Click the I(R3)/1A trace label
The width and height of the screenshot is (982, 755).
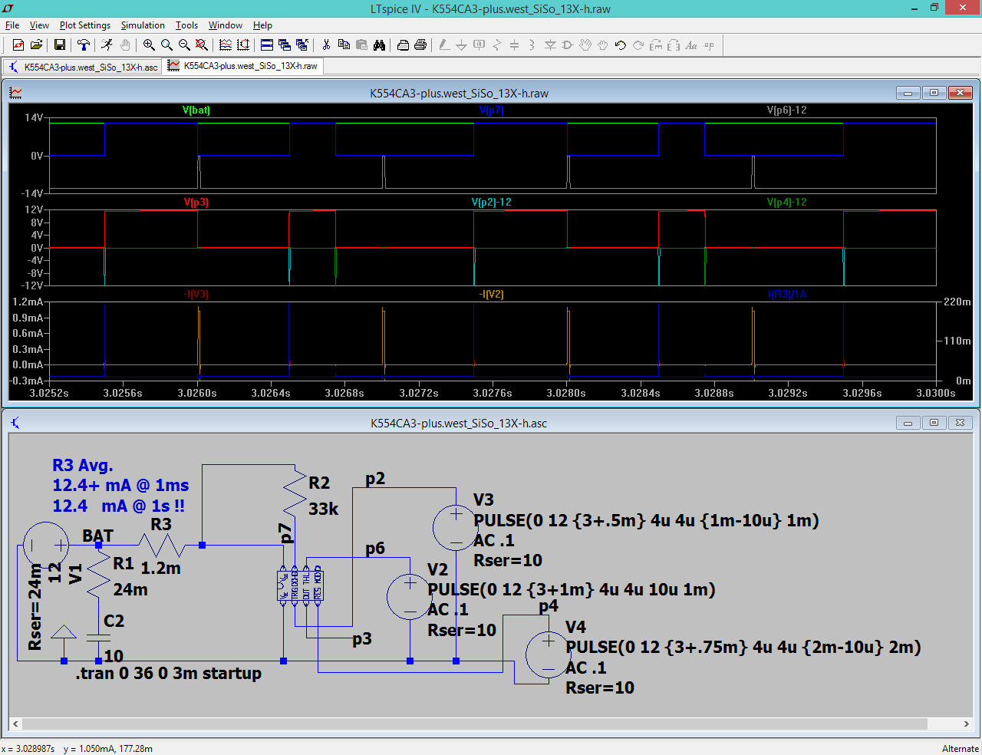point(787,295)
